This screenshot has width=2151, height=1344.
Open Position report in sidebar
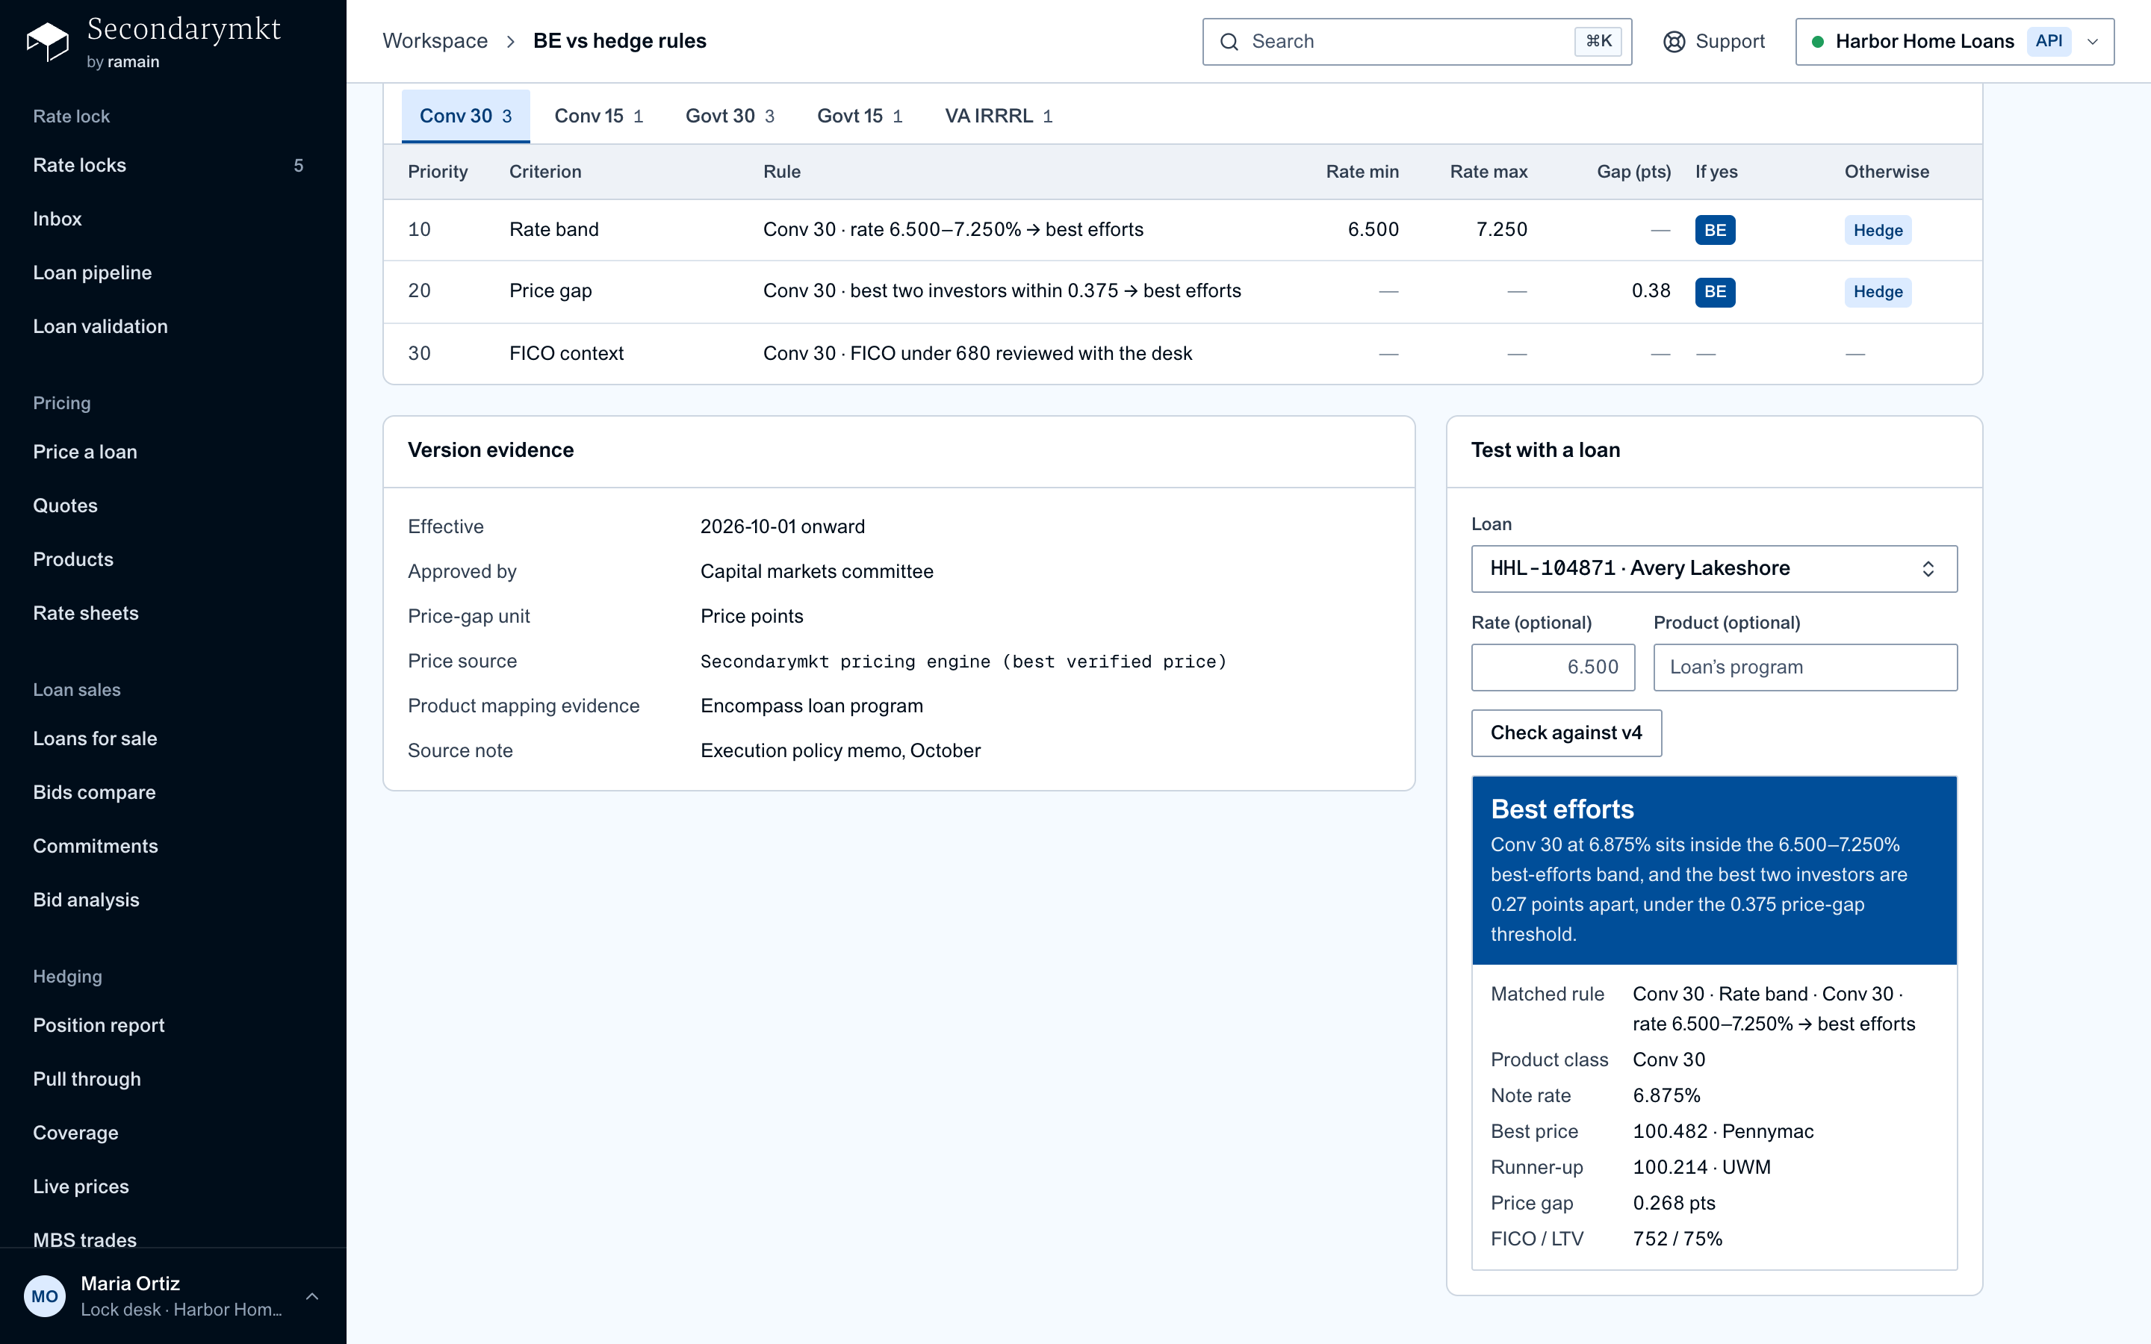point(173,1026)
